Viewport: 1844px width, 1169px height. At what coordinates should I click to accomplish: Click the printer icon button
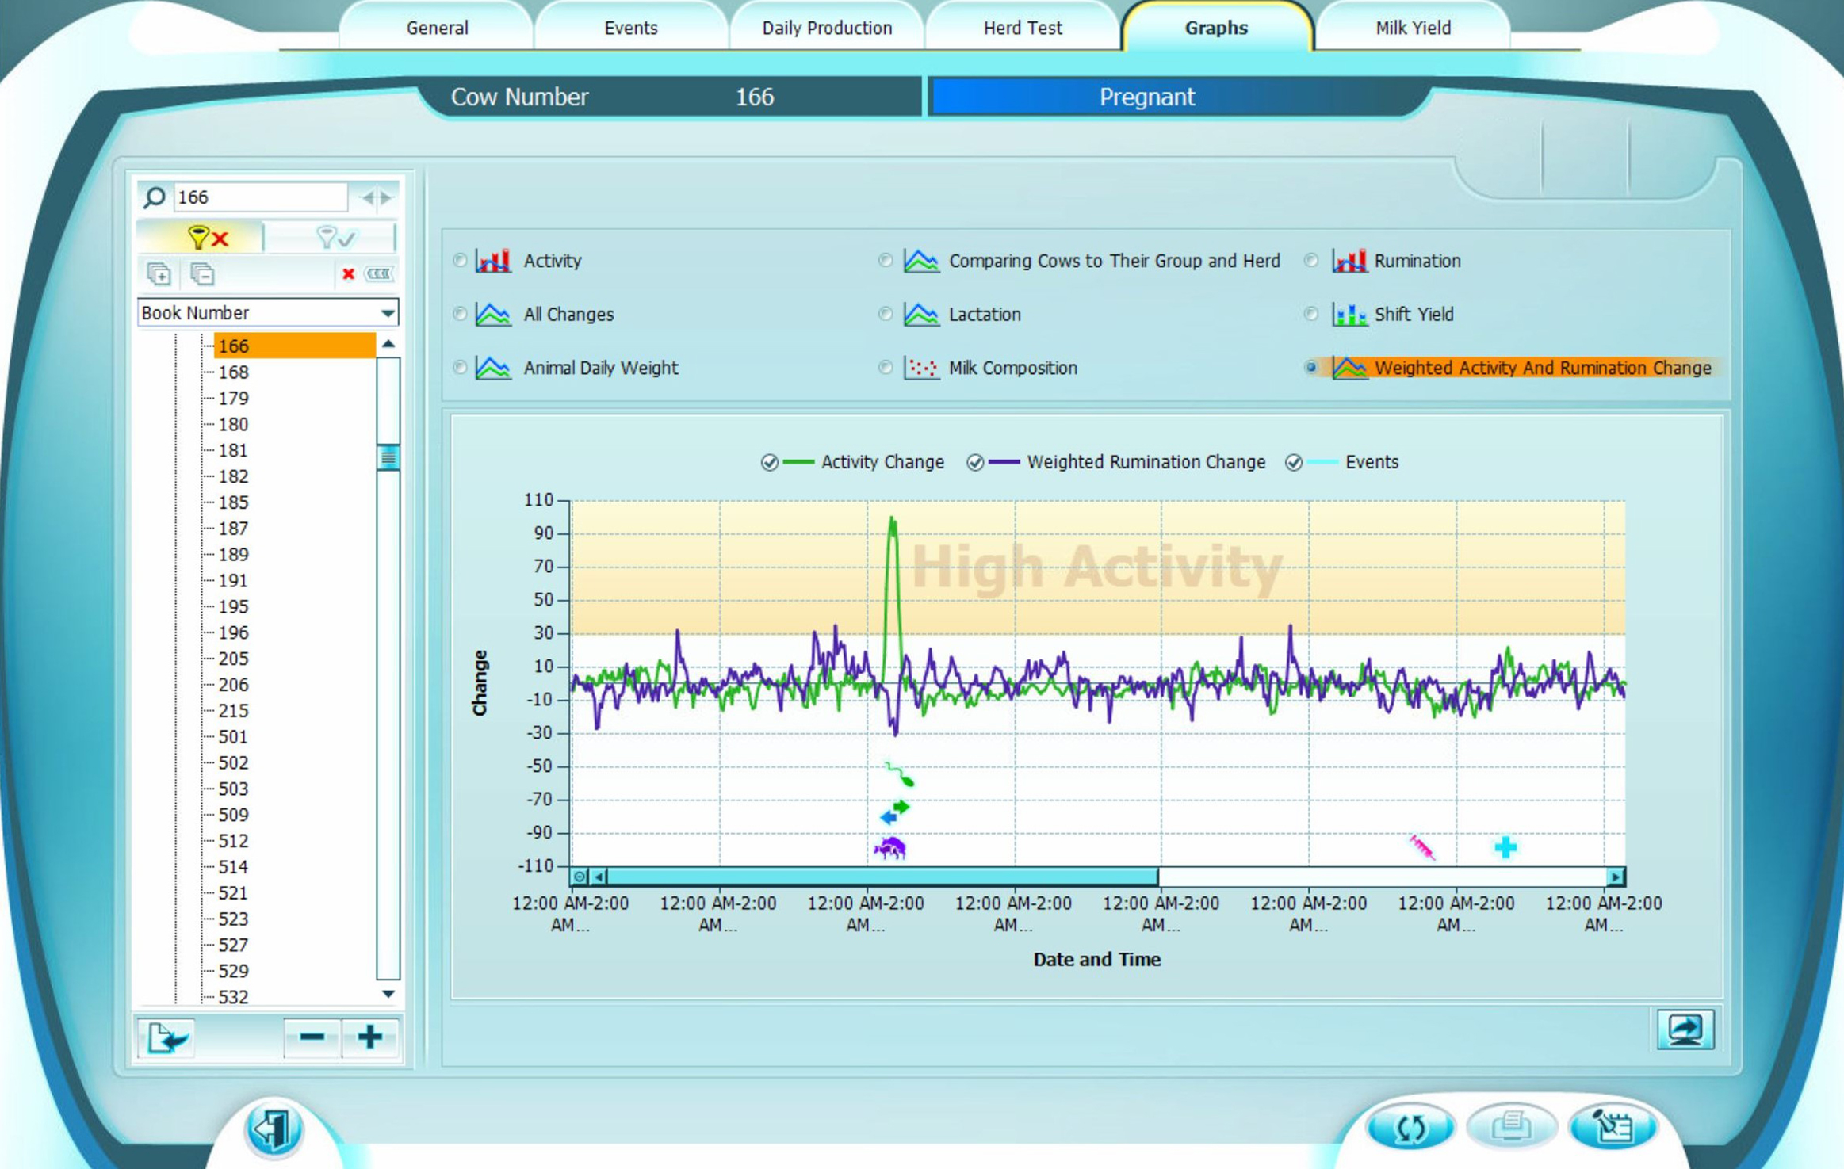point(1511,1126)
